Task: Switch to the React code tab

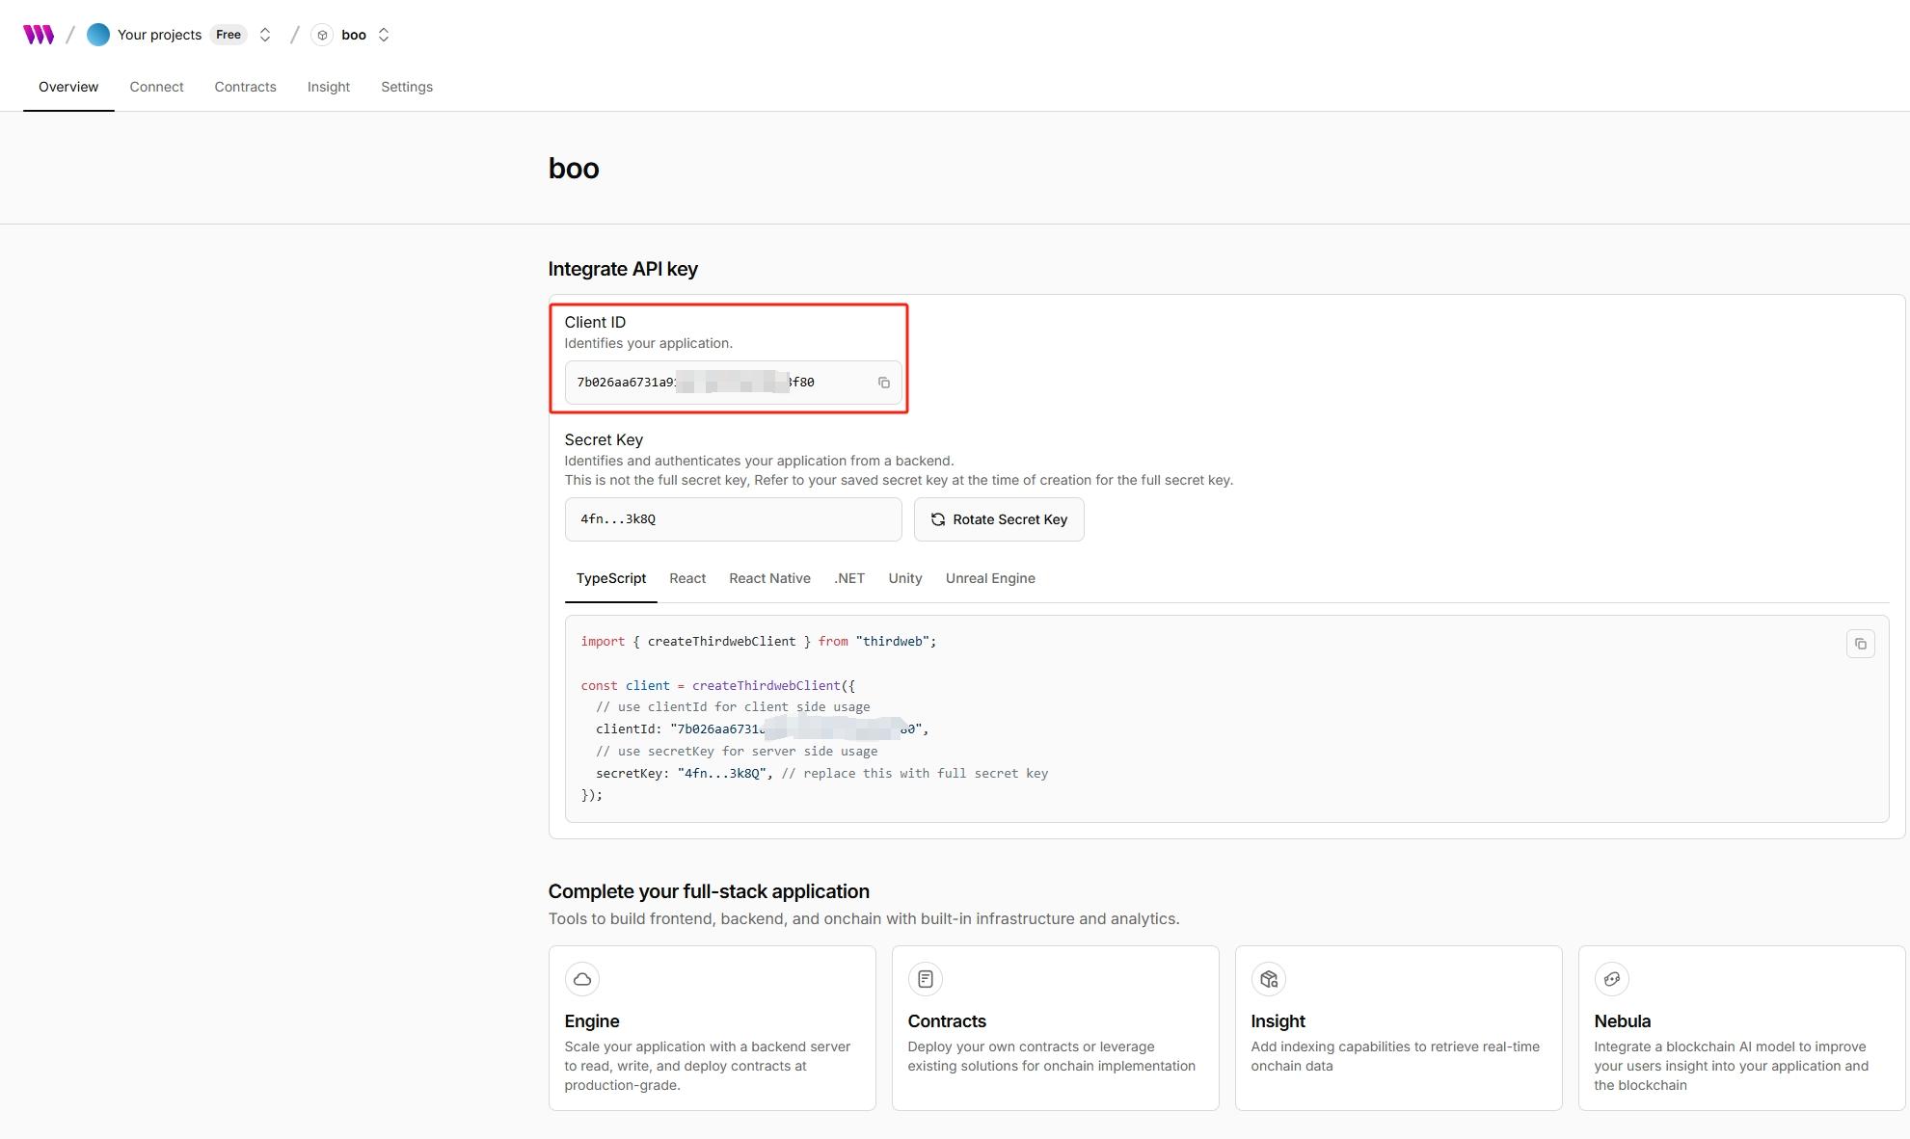Action: point(687,578)
